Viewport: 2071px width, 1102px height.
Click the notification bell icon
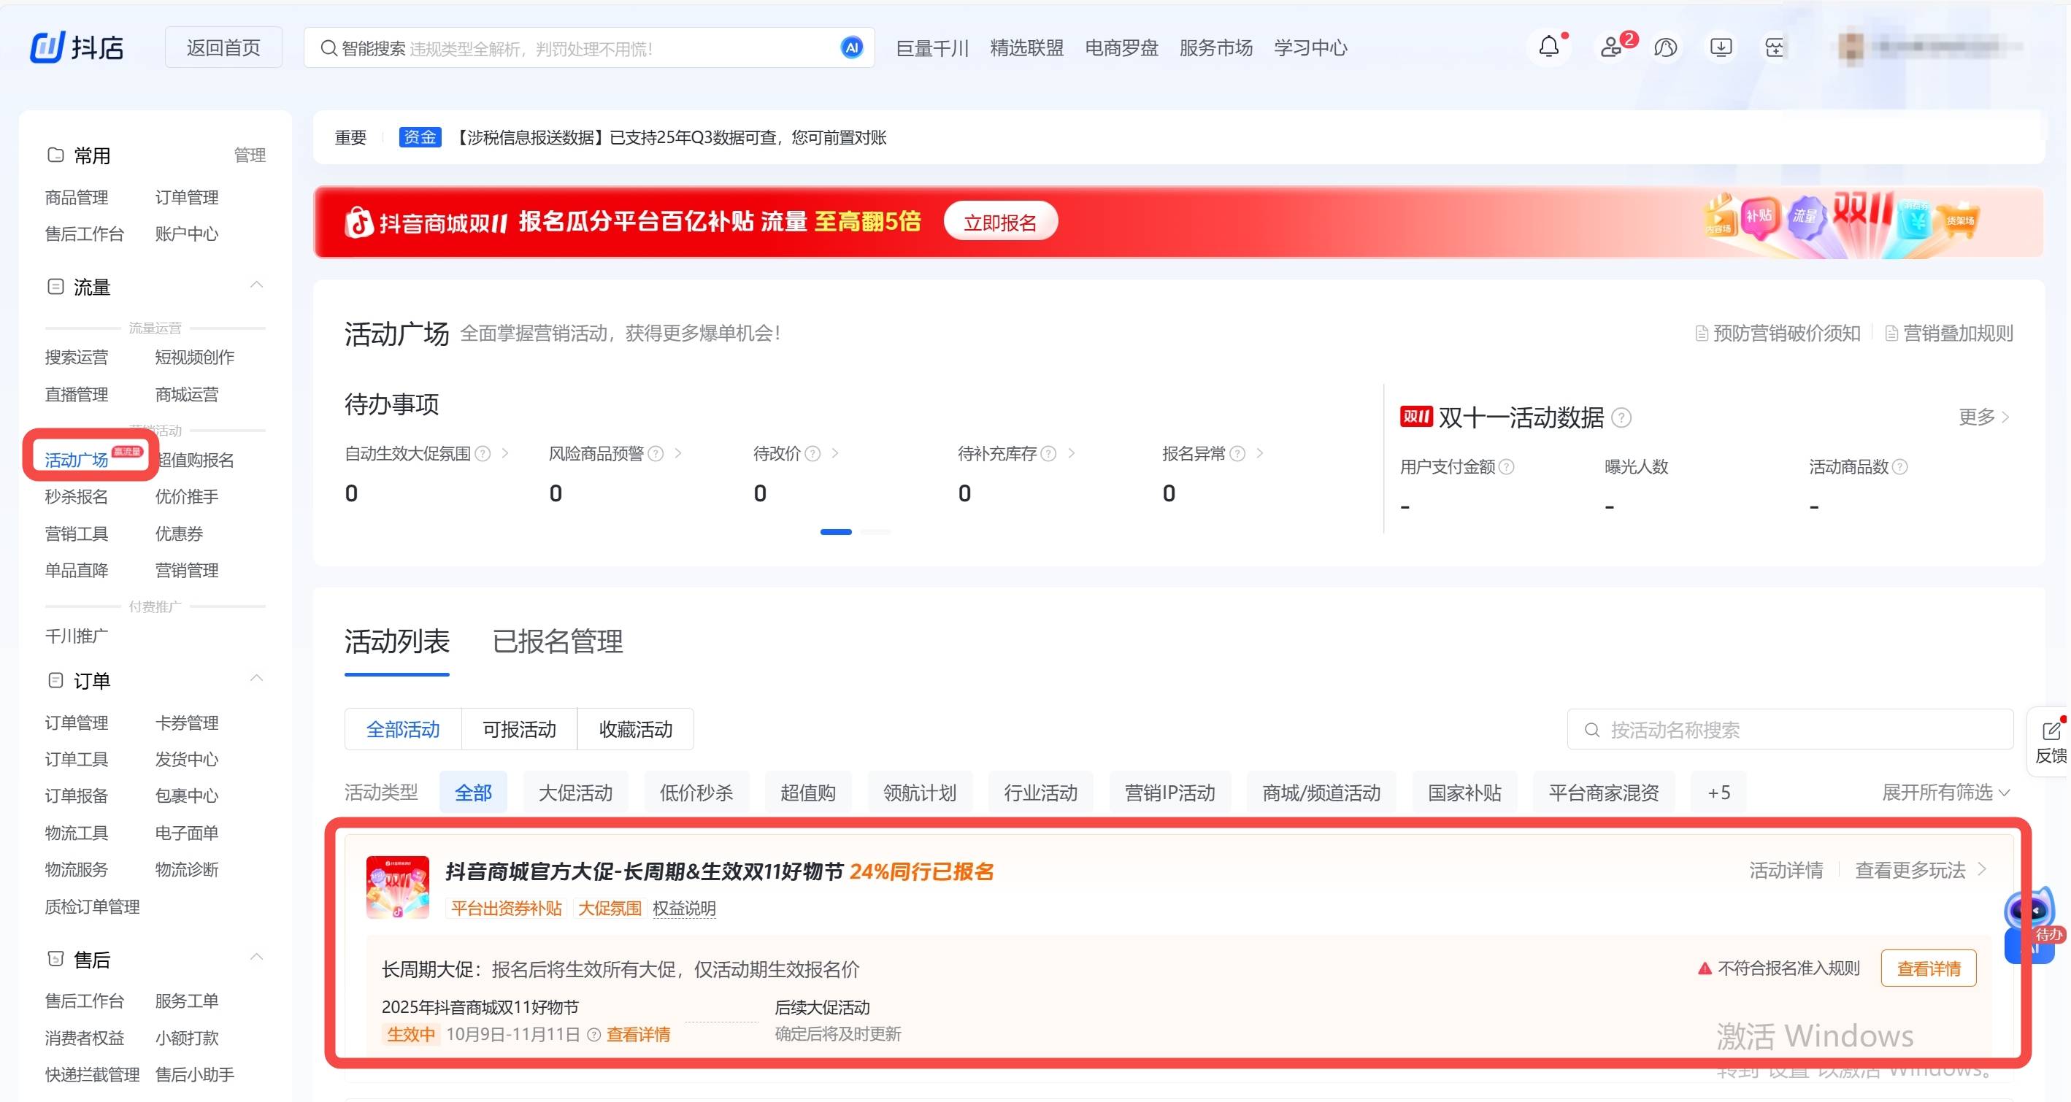(x=1548, y=47)
